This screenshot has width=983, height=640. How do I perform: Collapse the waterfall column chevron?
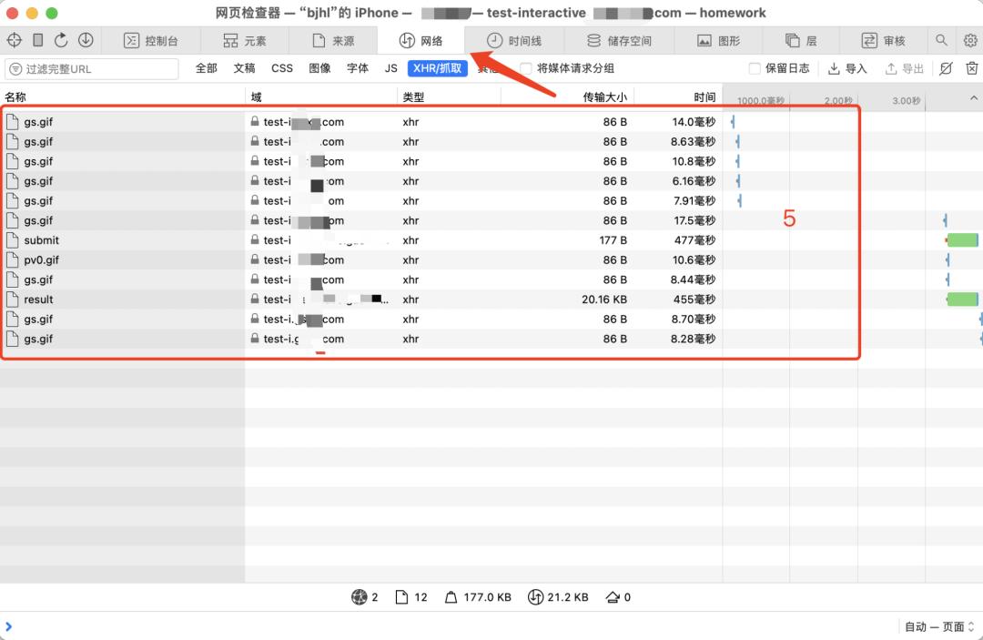click(x=974, y=97)
